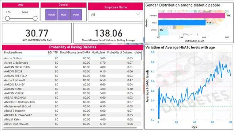Screen dimensions: 234x131
Task: Select the AARON RAINEY row
Action: [x=72, y=84]
